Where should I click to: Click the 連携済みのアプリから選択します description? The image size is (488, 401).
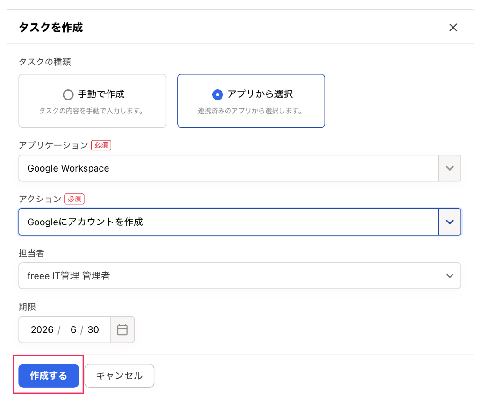250,111
